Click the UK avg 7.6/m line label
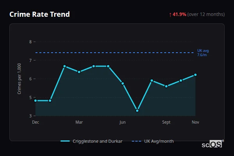This screenshot has height=156, width=234. point(203,53)
